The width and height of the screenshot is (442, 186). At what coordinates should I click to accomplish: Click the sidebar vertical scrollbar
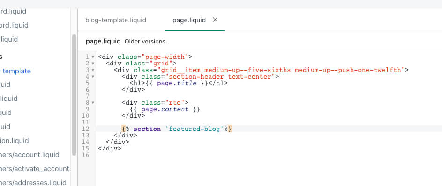(x=74, y=95)
